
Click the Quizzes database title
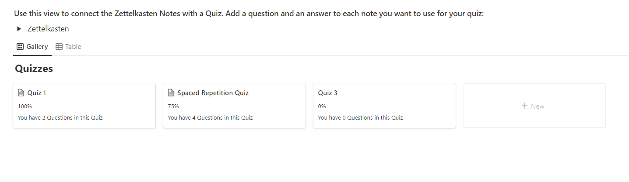(x=34, y=69)
